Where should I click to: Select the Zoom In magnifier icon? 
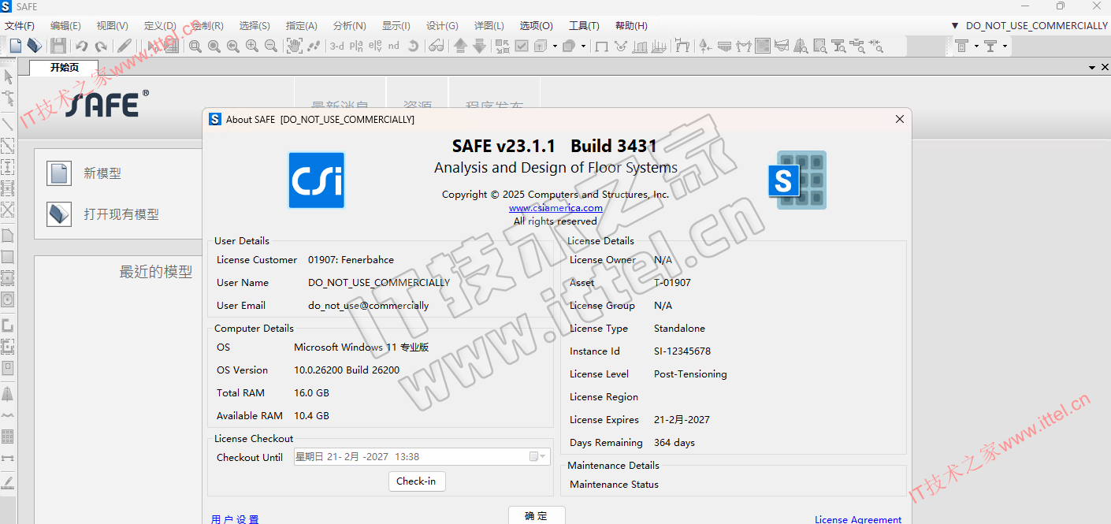[x=251, y=46]
